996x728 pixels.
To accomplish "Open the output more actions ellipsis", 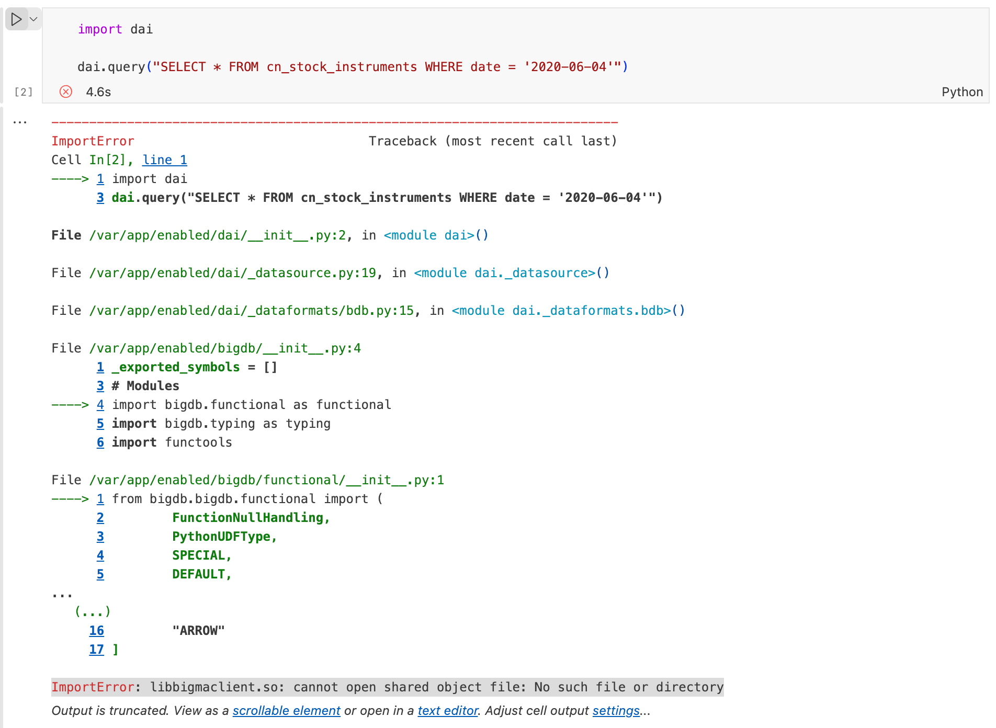I will [20, 122].
